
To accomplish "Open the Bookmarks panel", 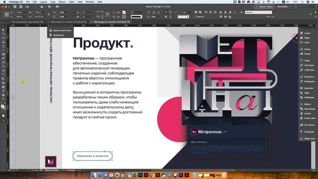I will [x=57, y=35].
